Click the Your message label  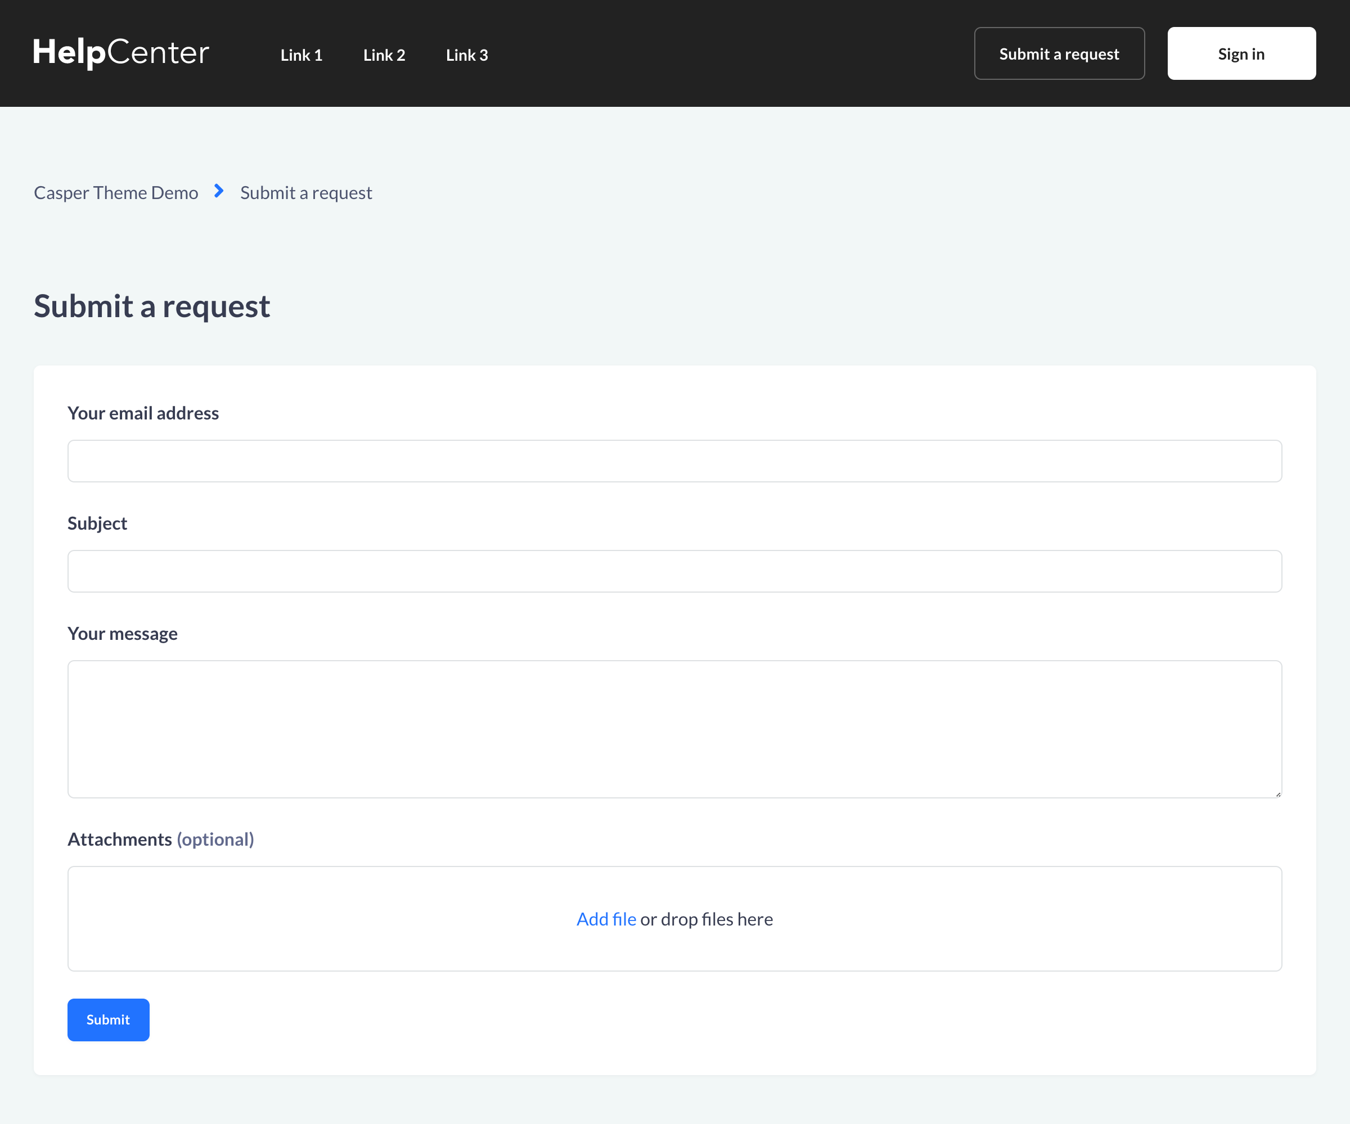(122, 634)
